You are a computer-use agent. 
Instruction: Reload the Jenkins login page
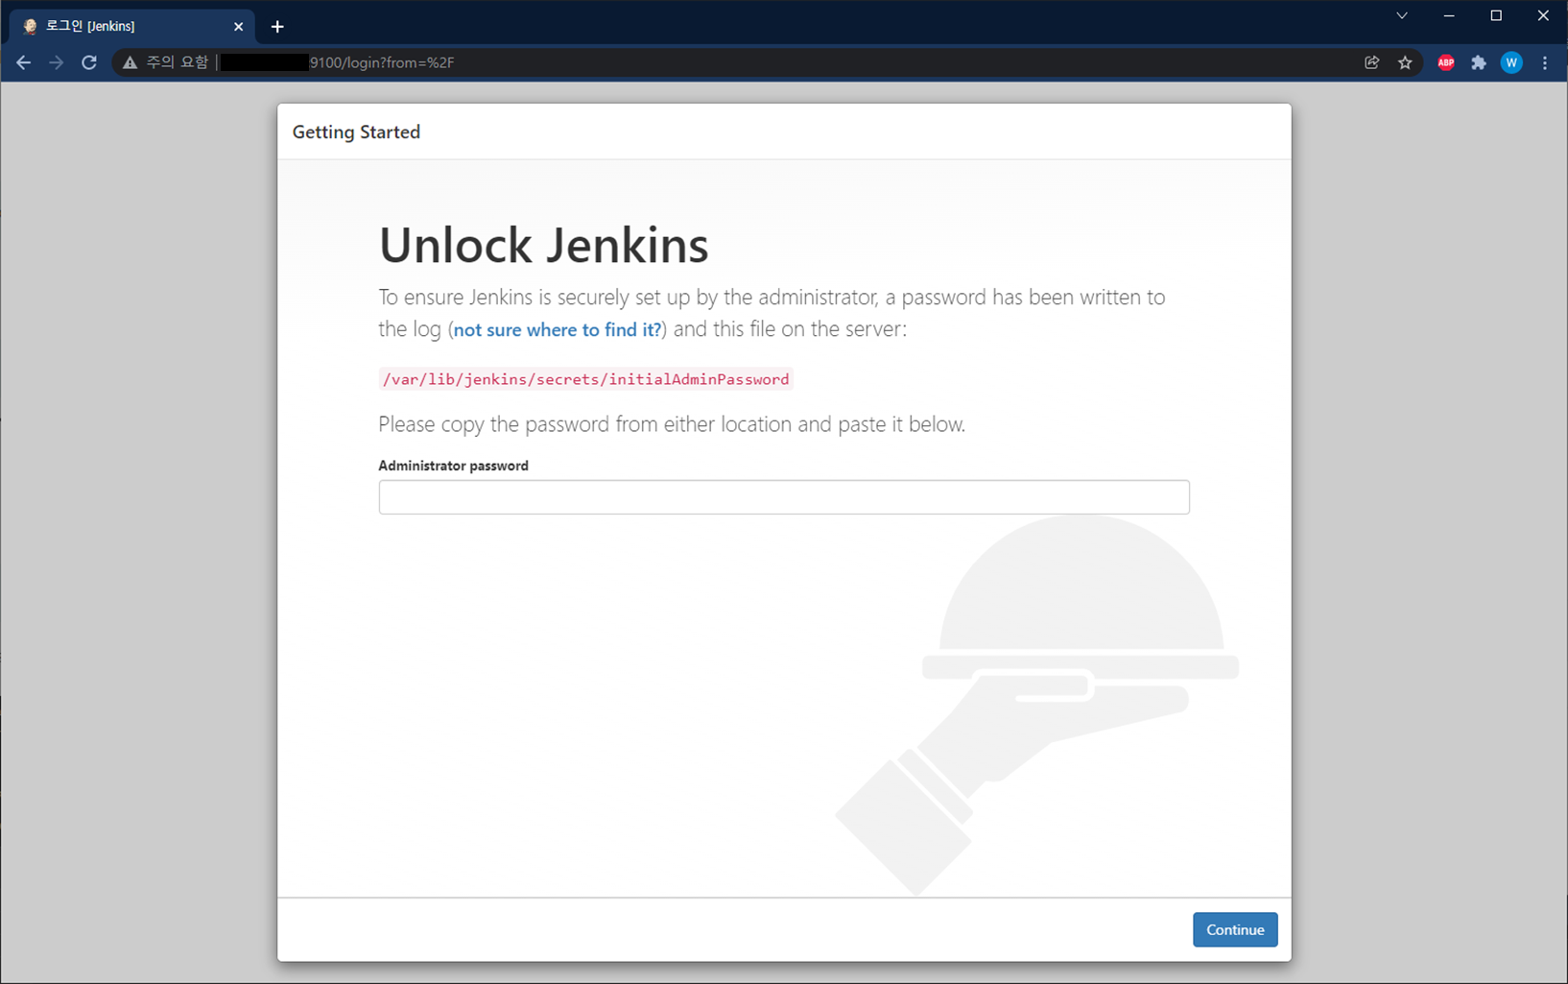(x=89, y=62)
